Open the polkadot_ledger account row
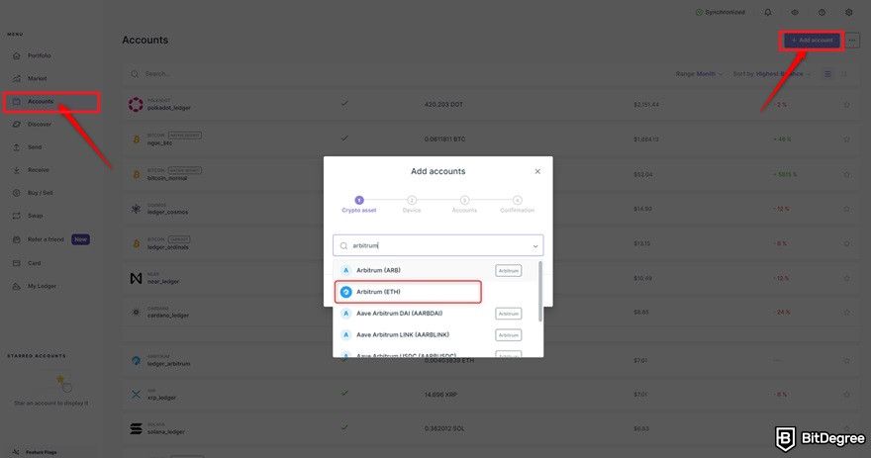The image size is (871, 458). pos(490,105)
